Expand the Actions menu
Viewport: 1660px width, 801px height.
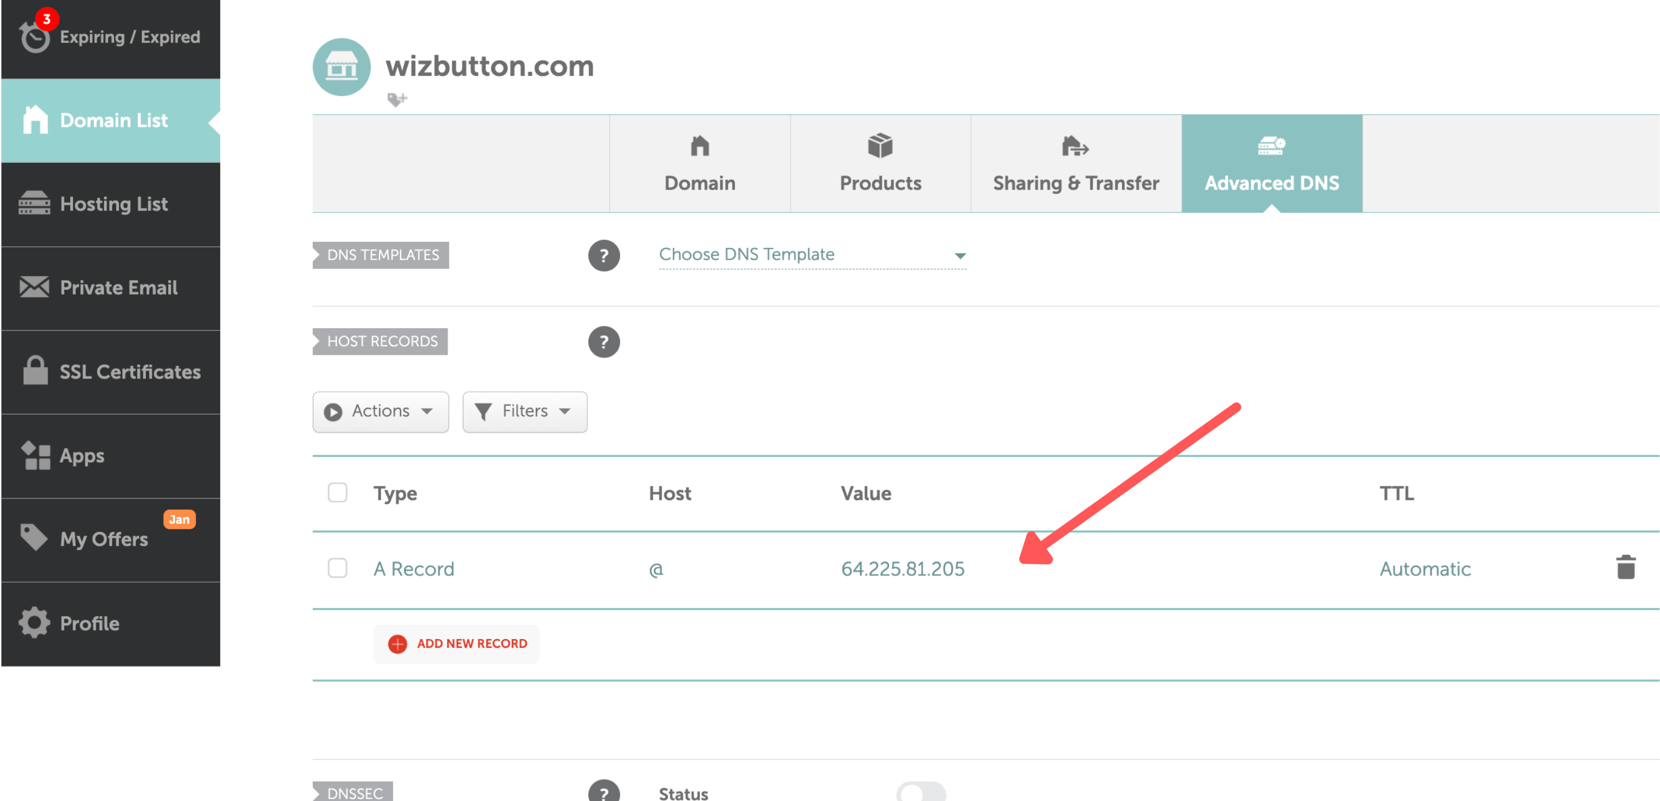pos(380,412)
